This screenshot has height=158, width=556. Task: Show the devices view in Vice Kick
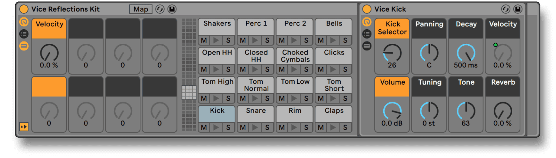coord(367,46)
